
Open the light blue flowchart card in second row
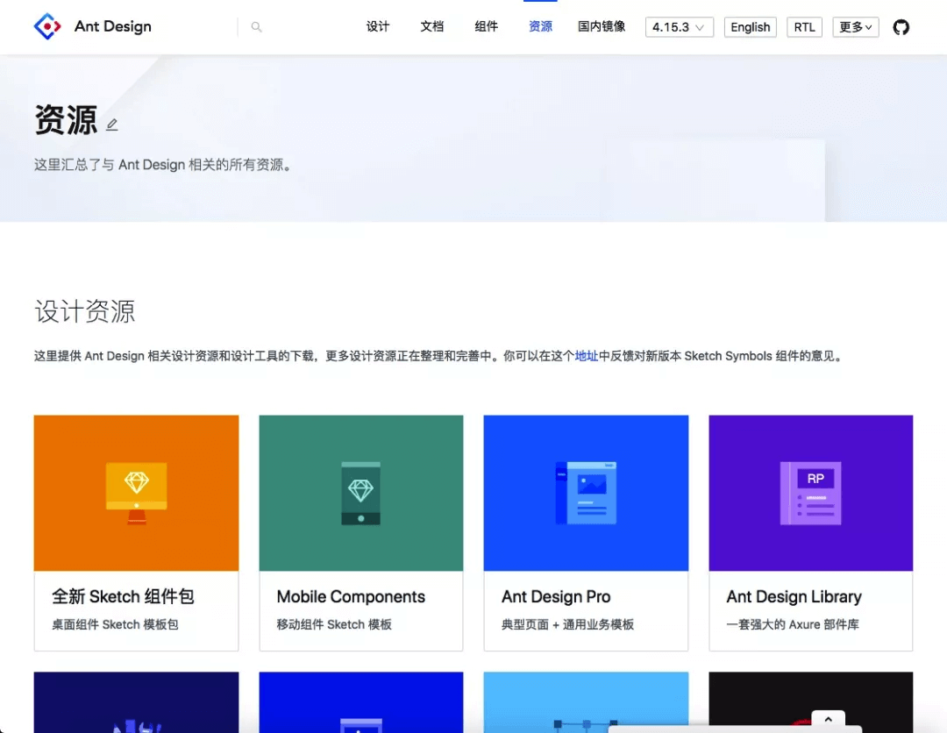click(x=586, y=702)
